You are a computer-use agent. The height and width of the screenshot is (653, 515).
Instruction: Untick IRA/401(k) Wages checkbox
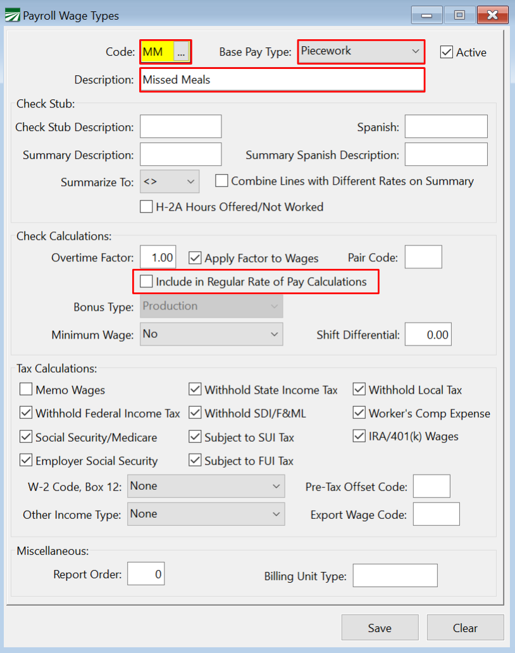tap(359, 437)
